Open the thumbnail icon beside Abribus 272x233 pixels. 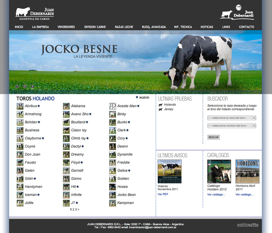pyautogui.click(x=20, y=106)
